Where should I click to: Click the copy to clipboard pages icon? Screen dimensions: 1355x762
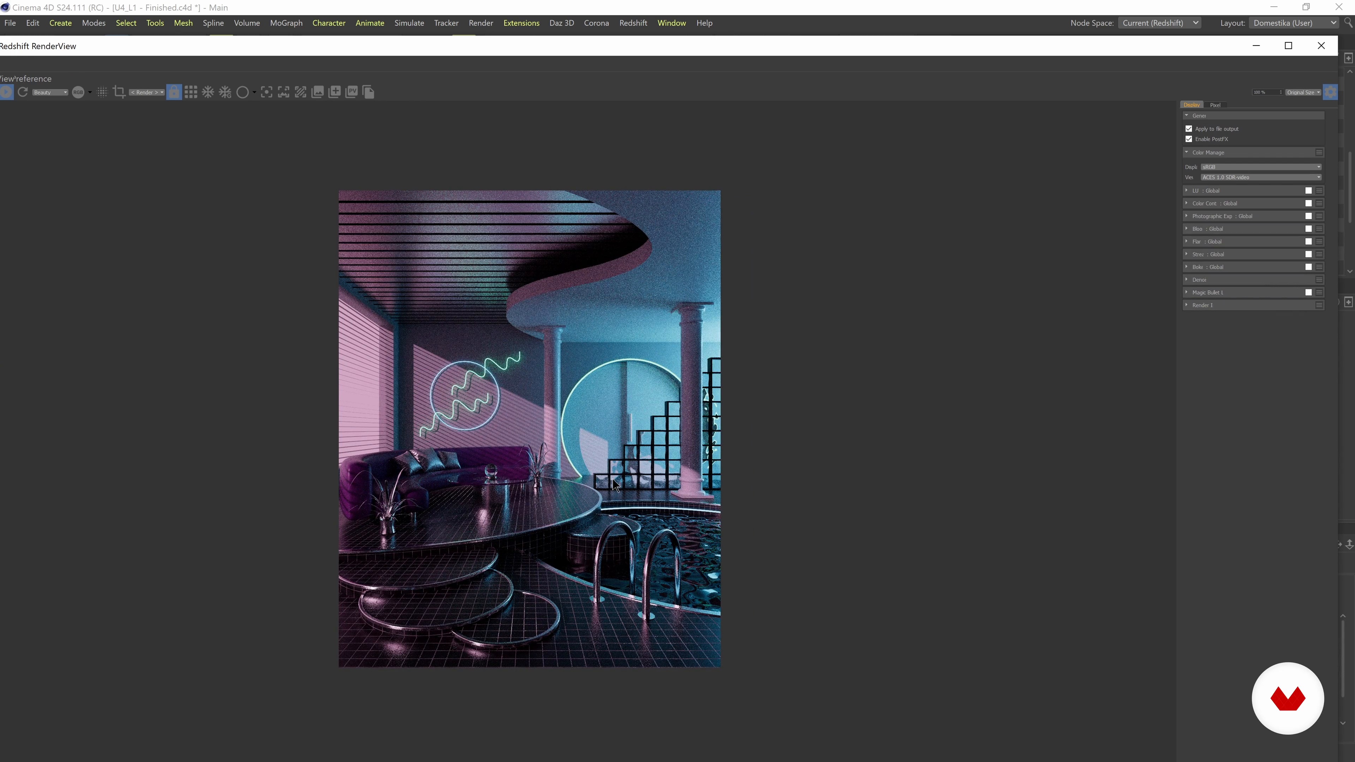[x=368, y=92]
